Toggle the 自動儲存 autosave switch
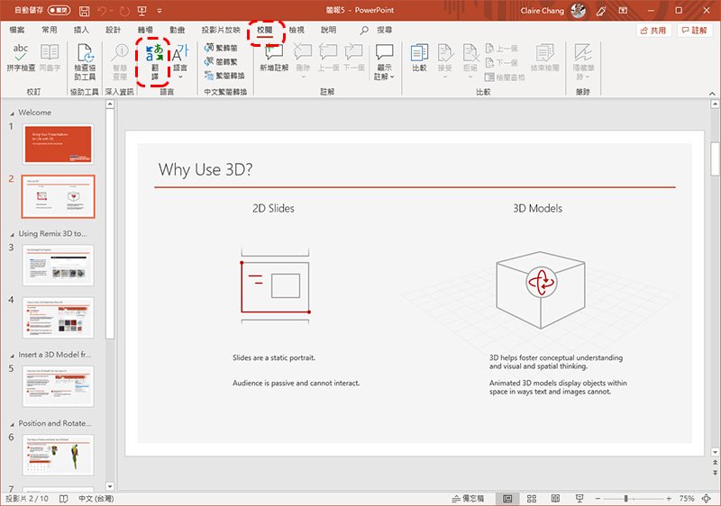The width and height of the screenshot is (721, 506). point(59,12)
